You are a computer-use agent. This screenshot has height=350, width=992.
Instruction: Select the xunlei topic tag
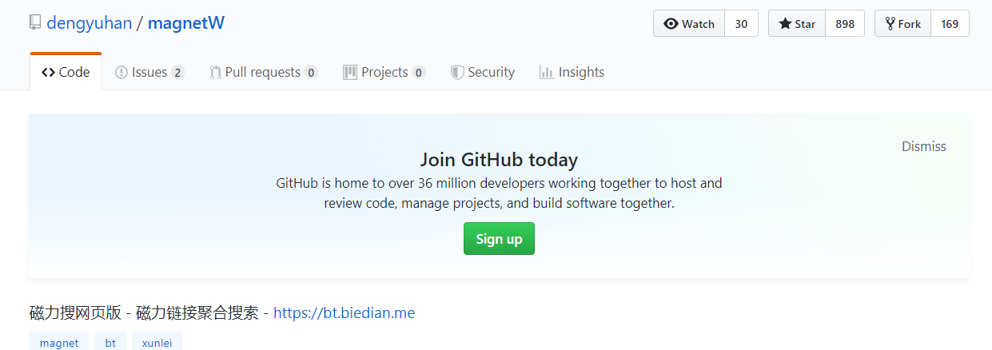[x=157, y=343]
